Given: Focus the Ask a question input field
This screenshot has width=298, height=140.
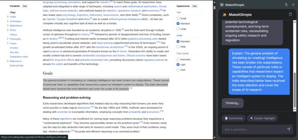Looking at the screenshot, I should click(257, 129).
